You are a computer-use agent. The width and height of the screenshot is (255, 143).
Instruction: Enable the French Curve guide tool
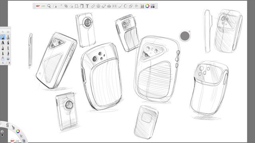click(104, 6)
